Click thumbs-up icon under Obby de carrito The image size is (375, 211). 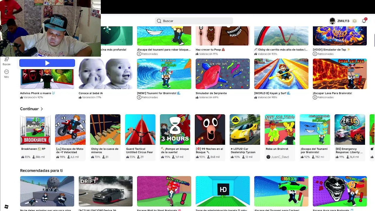tap(256, 54)
